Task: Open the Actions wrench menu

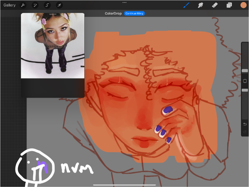Action: point(23,5)
